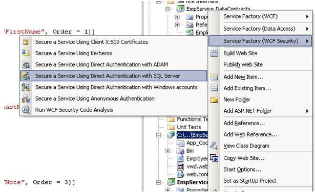Click the X.509 Certificates icon in submenu

pyautogui.click(x=26, y=42)
